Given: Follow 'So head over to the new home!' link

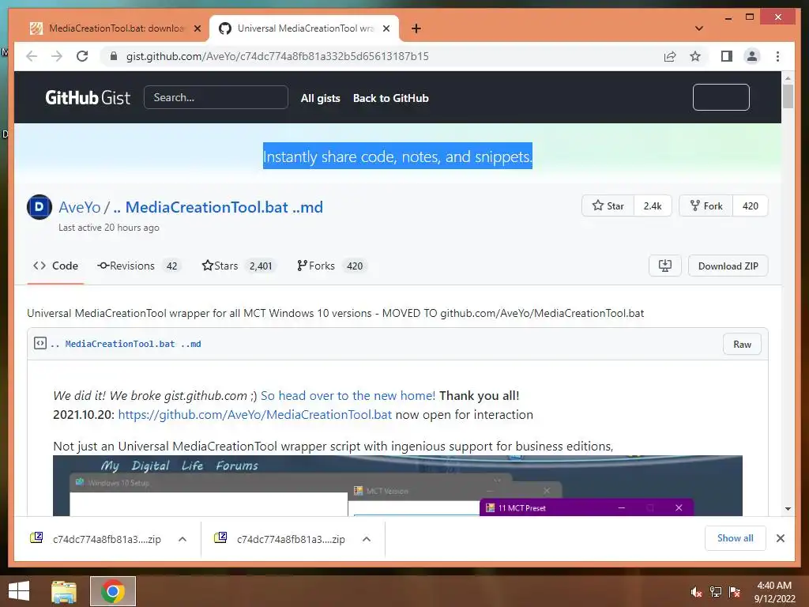Looking at the screenshot, I should (348, 396).
